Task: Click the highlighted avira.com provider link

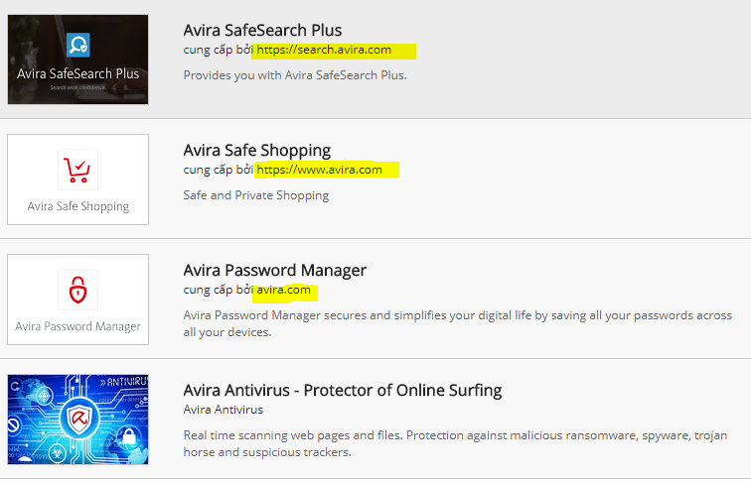Action: pyautogui.click(x=284, y=290)
